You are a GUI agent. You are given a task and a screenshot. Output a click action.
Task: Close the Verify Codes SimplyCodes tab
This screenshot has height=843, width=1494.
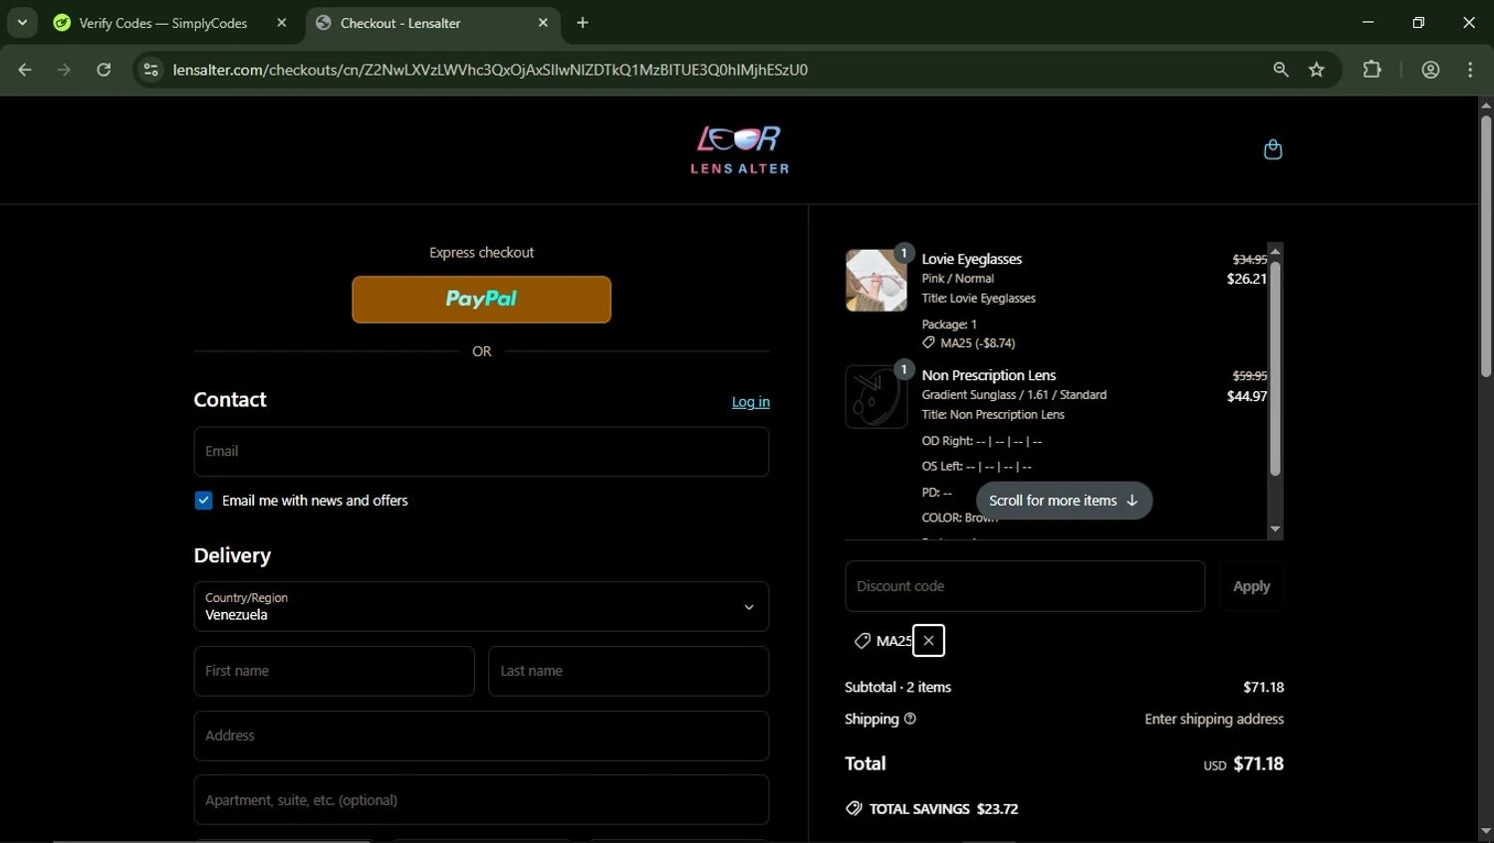click(x=282, y=23)
